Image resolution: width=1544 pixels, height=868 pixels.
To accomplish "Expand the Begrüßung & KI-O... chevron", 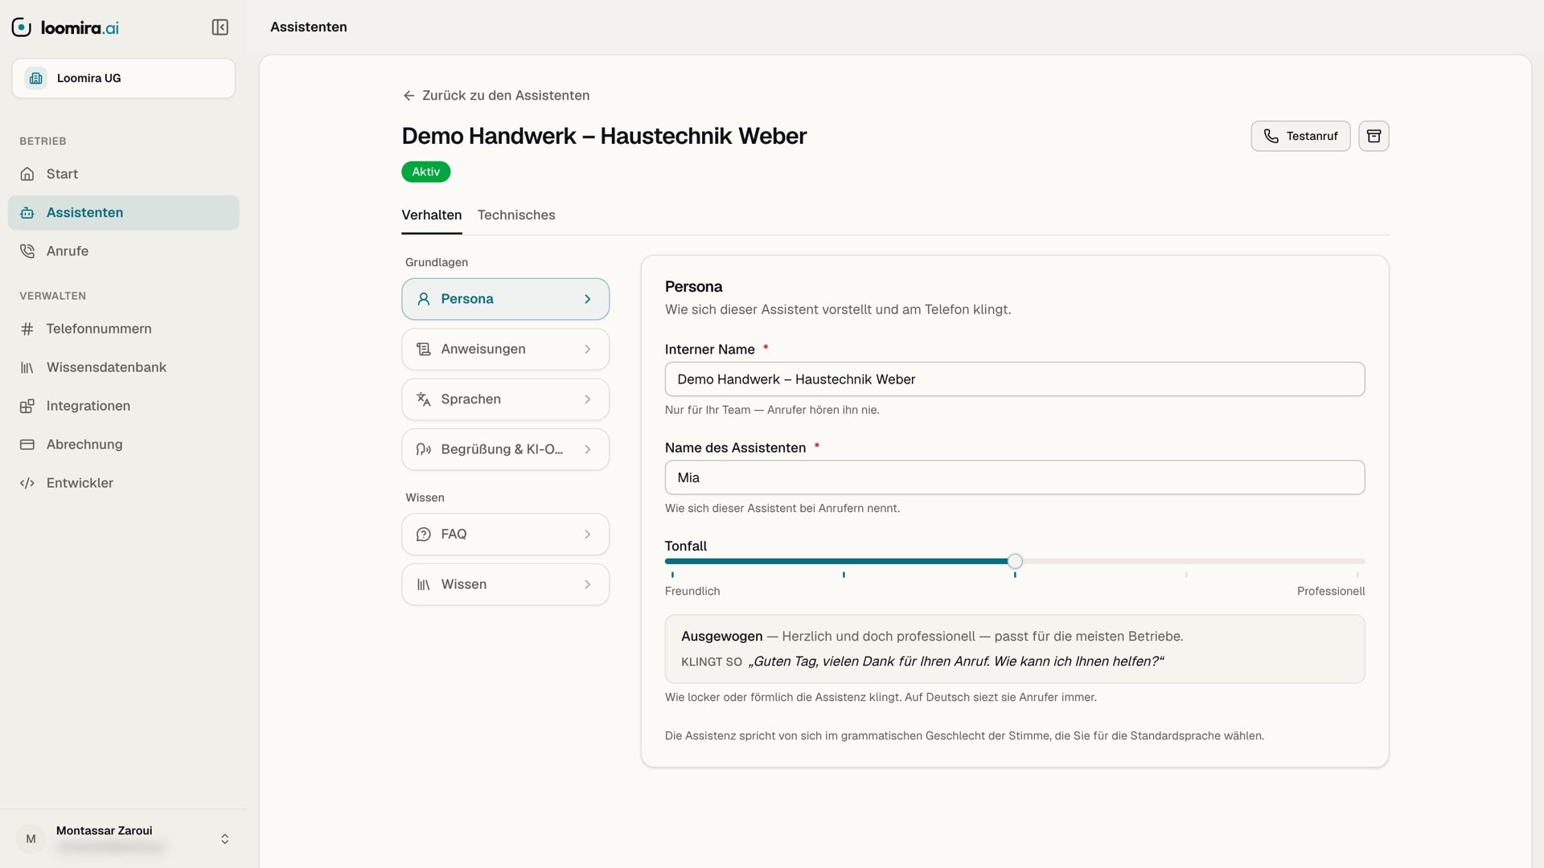I will (588, 449).
